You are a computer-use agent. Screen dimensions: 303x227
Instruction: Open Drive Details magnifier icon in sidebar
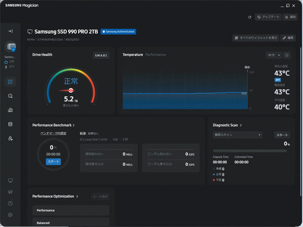[11, 96]
